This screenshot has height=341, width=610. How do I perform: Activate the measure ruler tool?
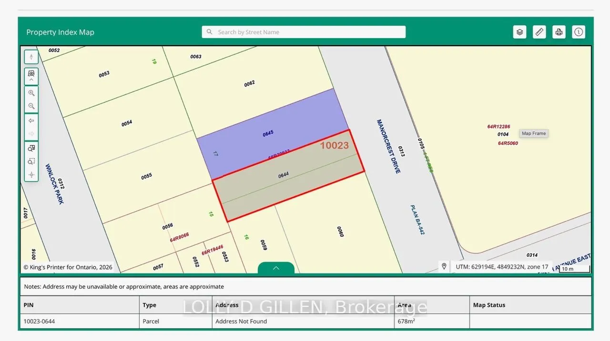[x=539, y=32]
